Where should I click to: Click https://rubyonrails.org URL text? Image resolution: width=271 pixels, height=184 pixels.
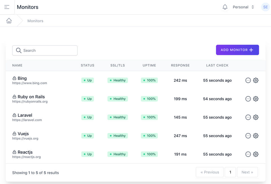click(x=30, y=101)
